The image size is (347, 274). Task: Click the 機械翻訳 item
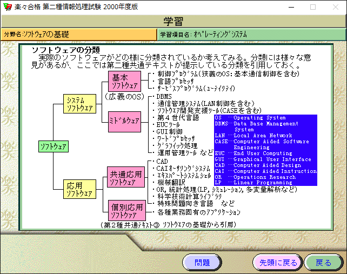171,182
